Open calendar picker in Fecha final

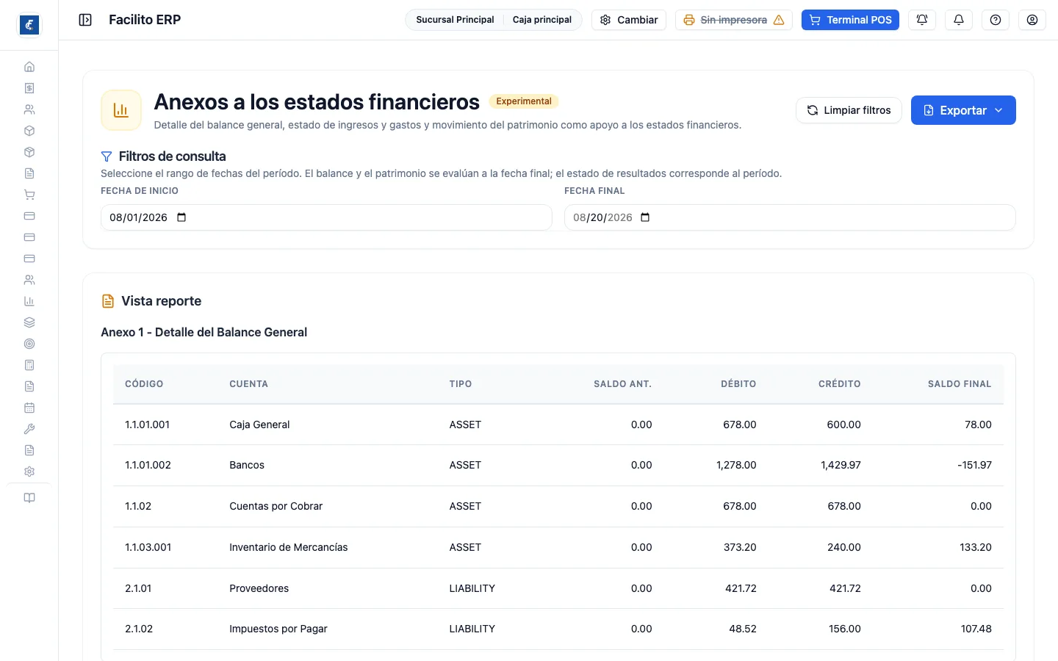(645, 217)
